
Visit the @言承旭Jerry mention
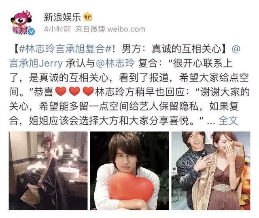36,63
